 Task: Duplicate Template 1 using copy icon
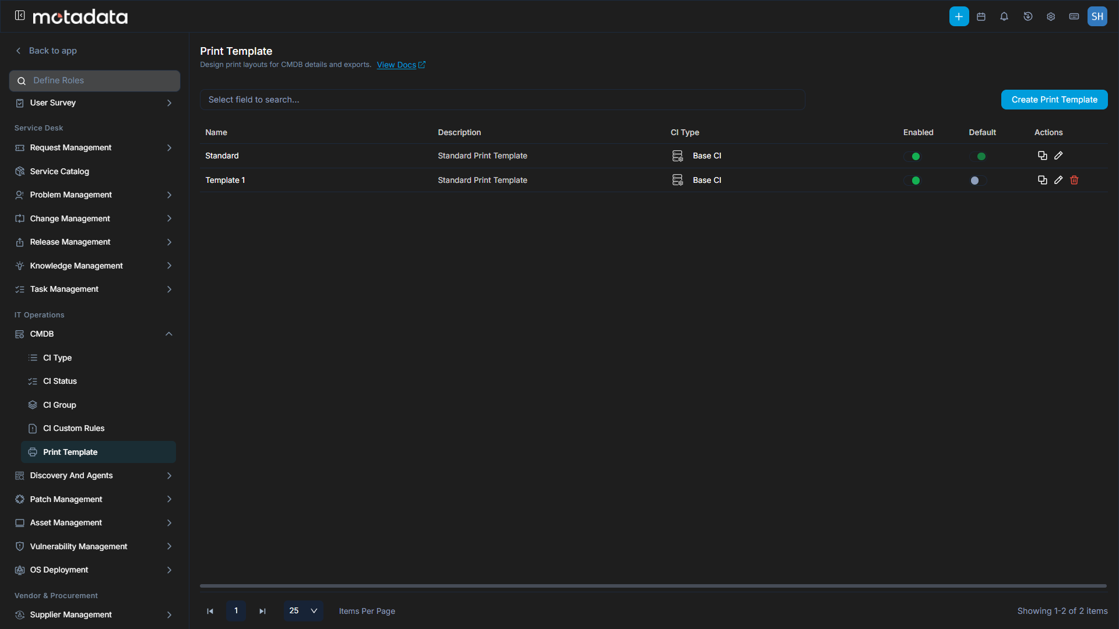[x=1042, y=180]
